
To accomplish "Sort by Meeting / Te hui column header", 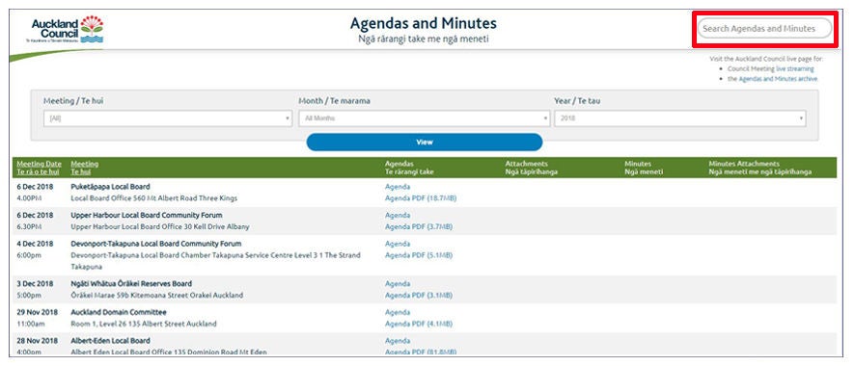I will (x=84, y=168).
